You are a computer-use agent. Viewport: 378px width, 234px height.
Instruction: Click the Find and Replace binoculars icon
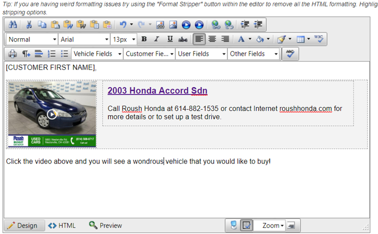tap(13, 25)
